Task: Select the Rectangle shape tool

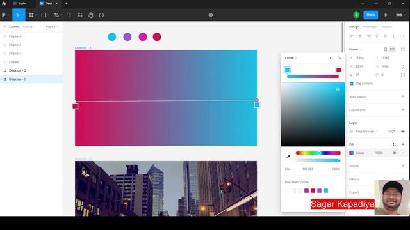Action: (x=44, y=15)
